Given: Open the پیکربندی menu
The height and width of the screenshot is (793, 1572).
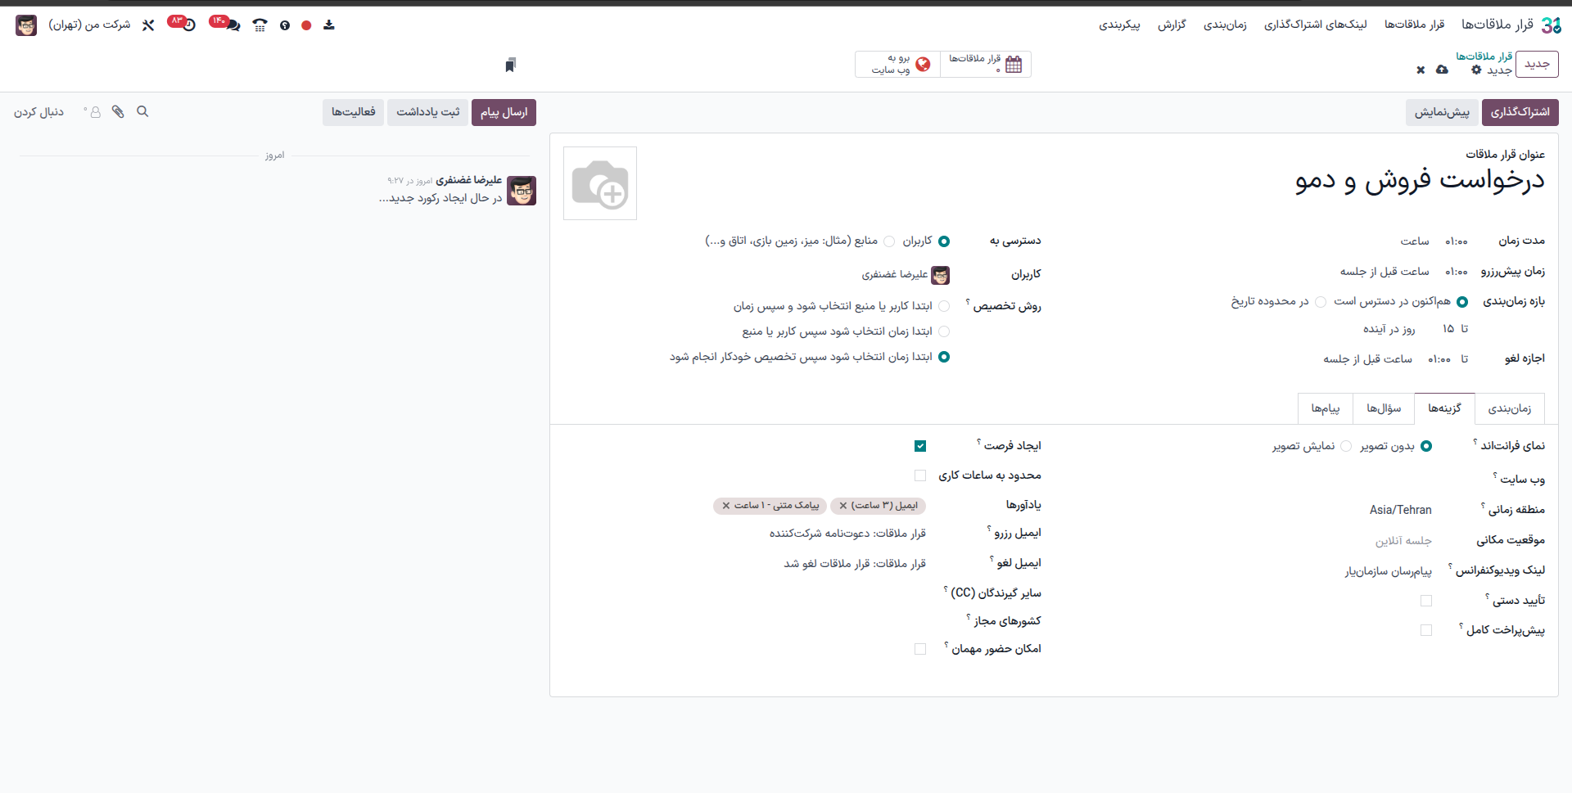Looking at the screenshot, I should pos(1119,25).
